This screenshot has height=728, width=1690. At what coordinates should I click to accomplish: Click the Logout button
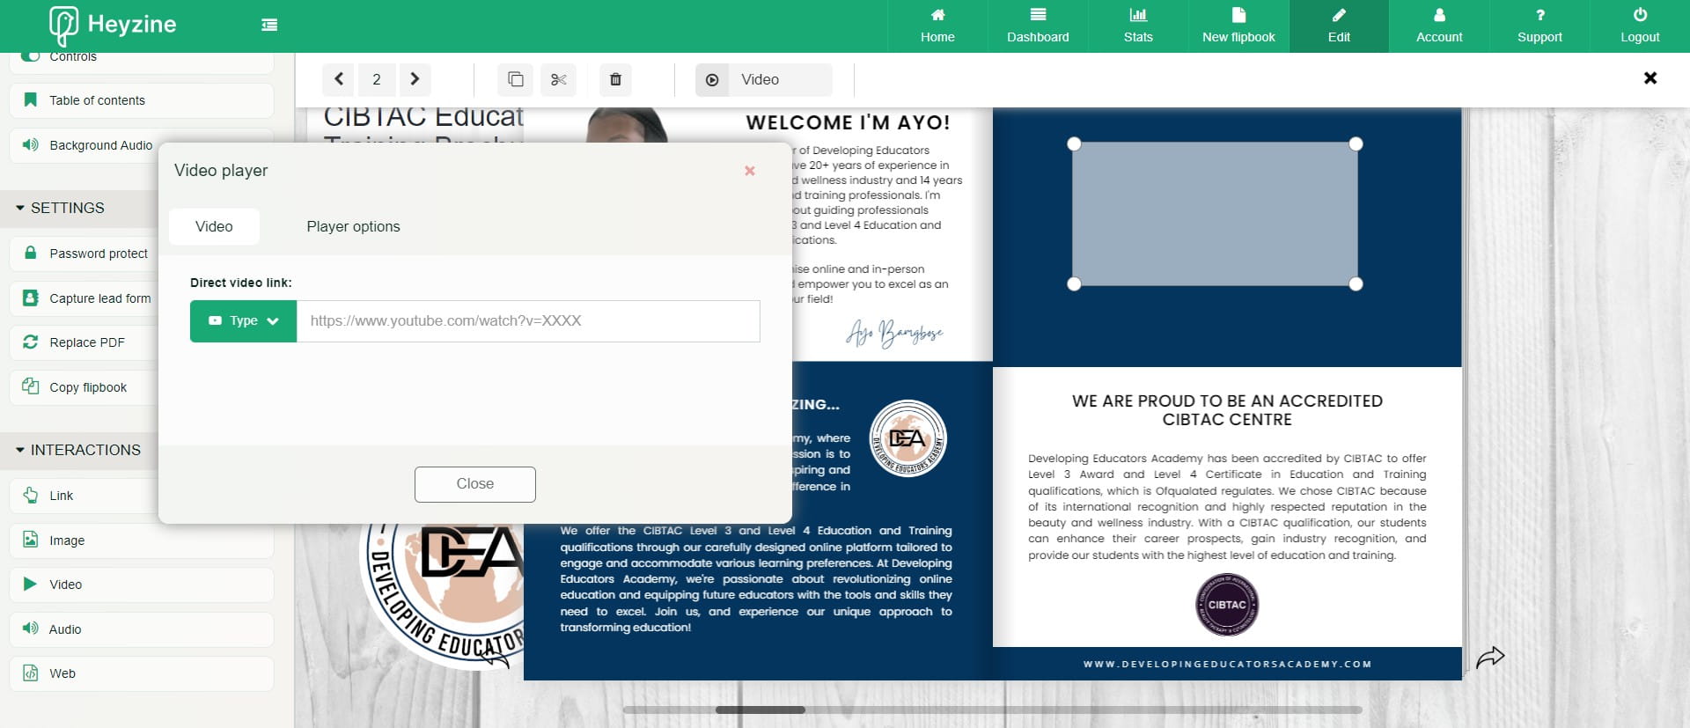[x=1640, y=26]
